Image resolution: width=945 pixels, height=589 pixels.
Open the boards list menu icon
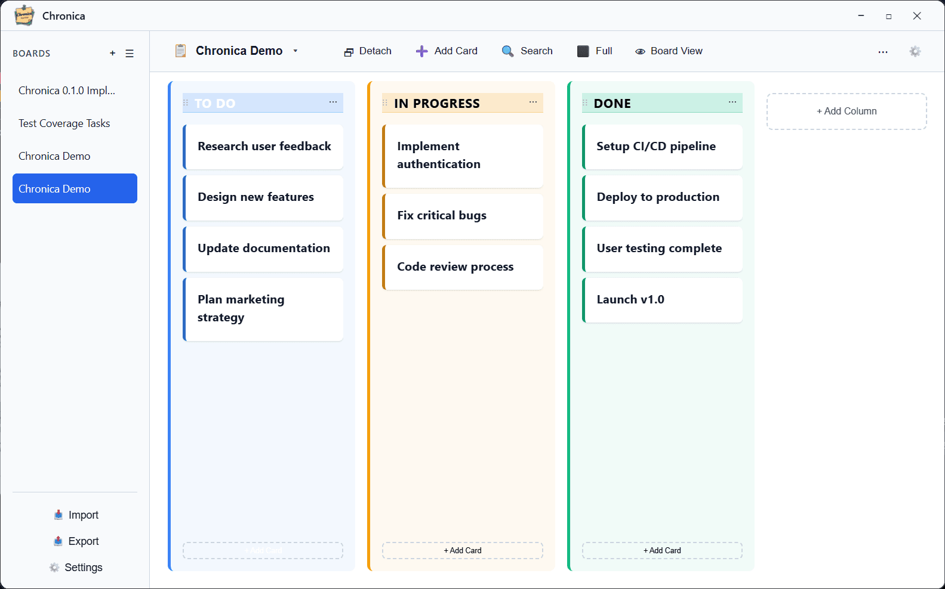click(x=130, y=53)
